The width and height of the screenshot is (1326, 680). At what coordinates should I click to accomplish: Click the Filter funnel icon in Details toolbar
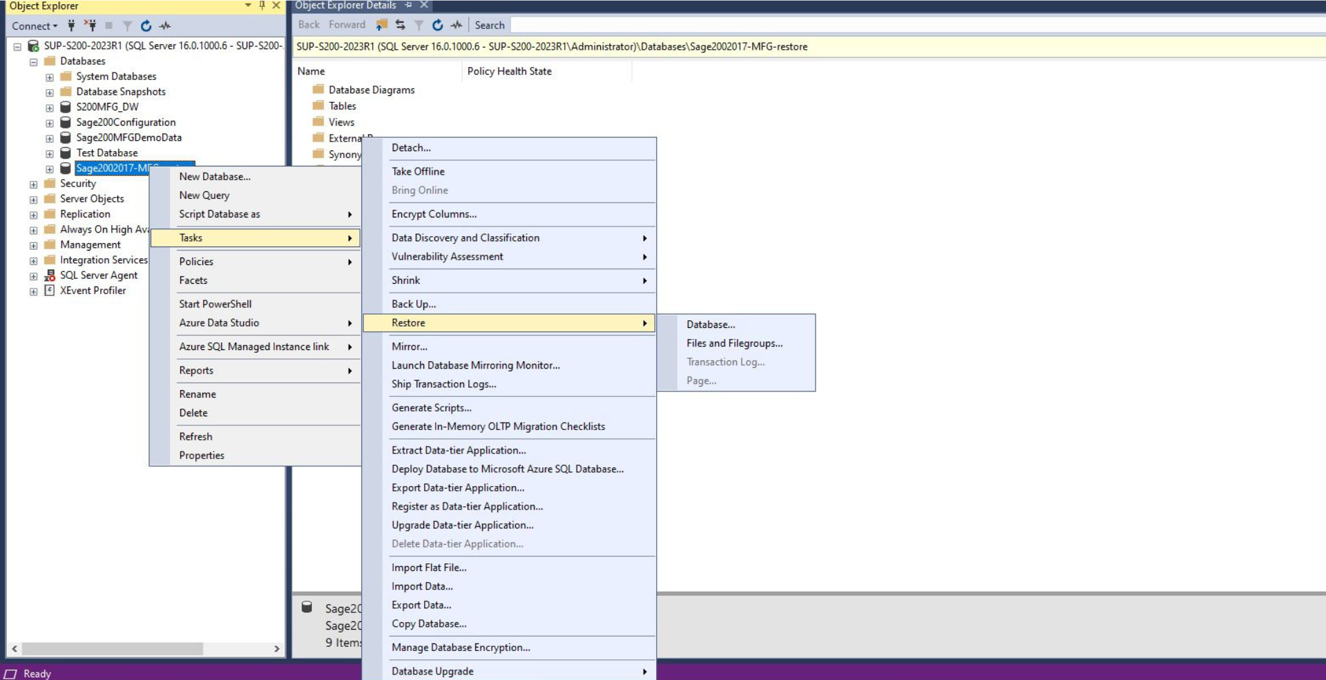(419, 25)
